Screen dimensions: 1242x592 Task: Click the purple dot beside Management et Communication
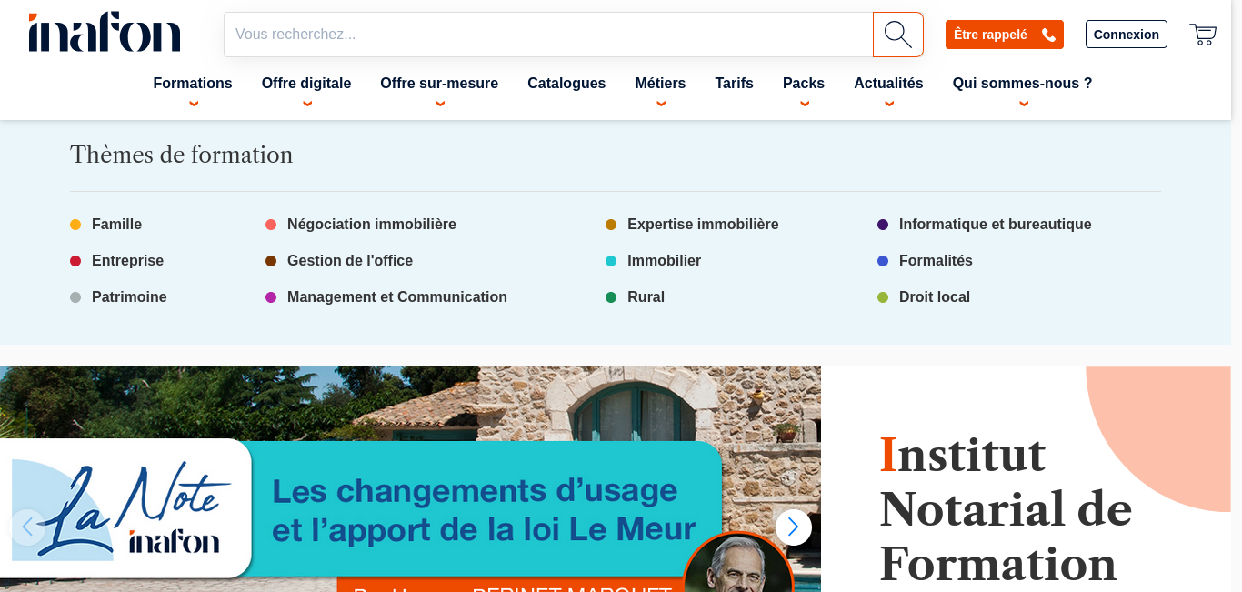pos(271,297)
